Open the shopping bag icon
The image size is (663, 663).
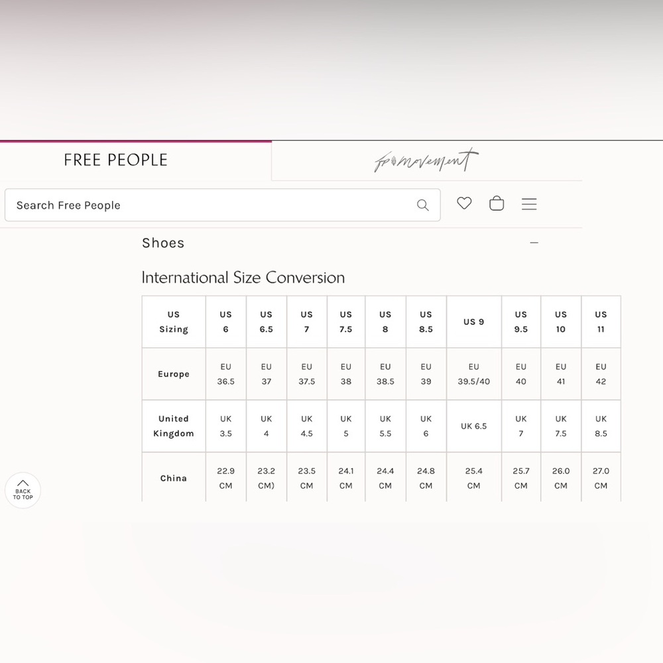(497, 204)
